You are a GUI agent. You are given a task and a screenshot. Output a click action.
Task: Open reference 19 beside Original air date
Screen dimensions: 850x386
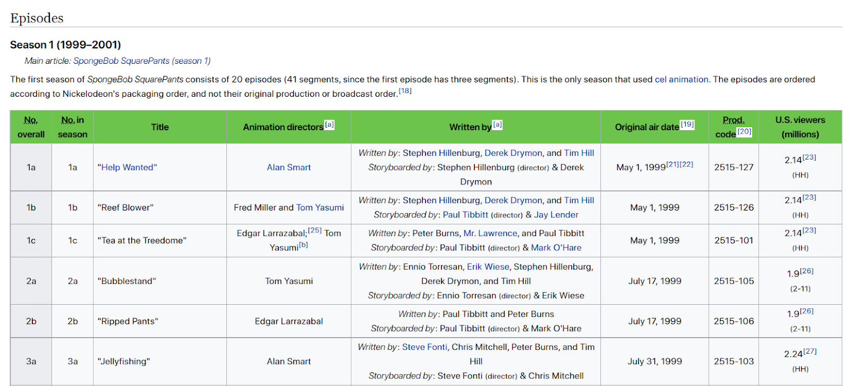(x=687, y=124)
